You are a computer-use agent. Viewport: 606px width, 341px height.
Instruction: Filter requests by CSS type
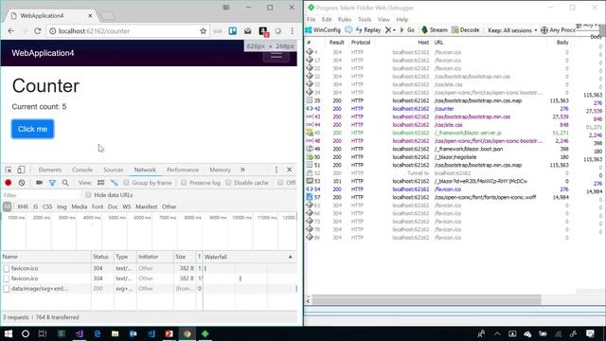click(47, 206)
